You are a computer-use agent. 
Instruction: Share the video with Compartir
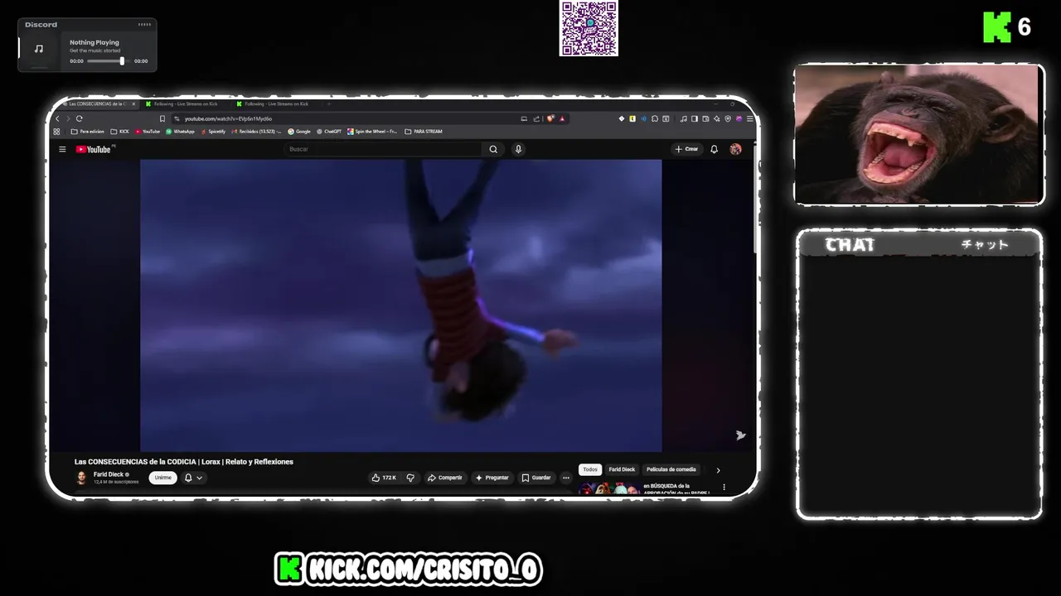pos(445,478)
